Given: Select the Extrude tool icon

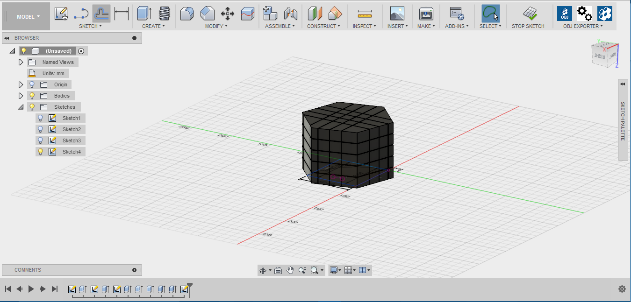Looking at the screenshot, I should pos(144,14).
